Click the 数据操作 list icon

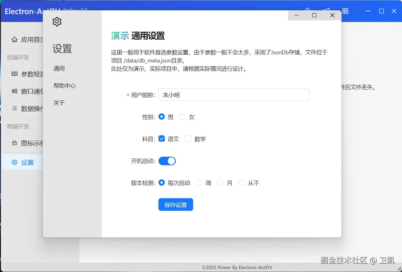14,109
